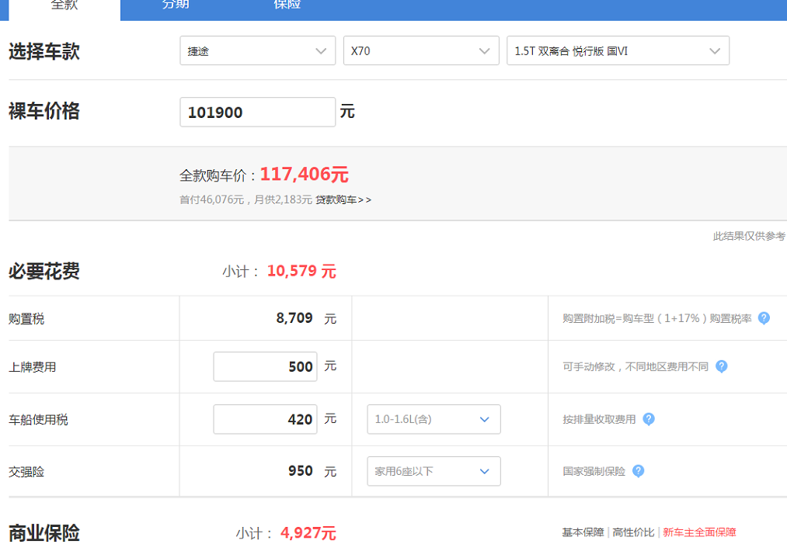
Task: Select the 基本保障 insurance option
Action: click(x=583, y=532)
